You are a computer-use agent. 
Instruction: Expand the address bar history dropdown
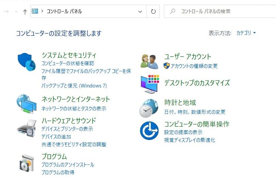(x=140, y=11)
